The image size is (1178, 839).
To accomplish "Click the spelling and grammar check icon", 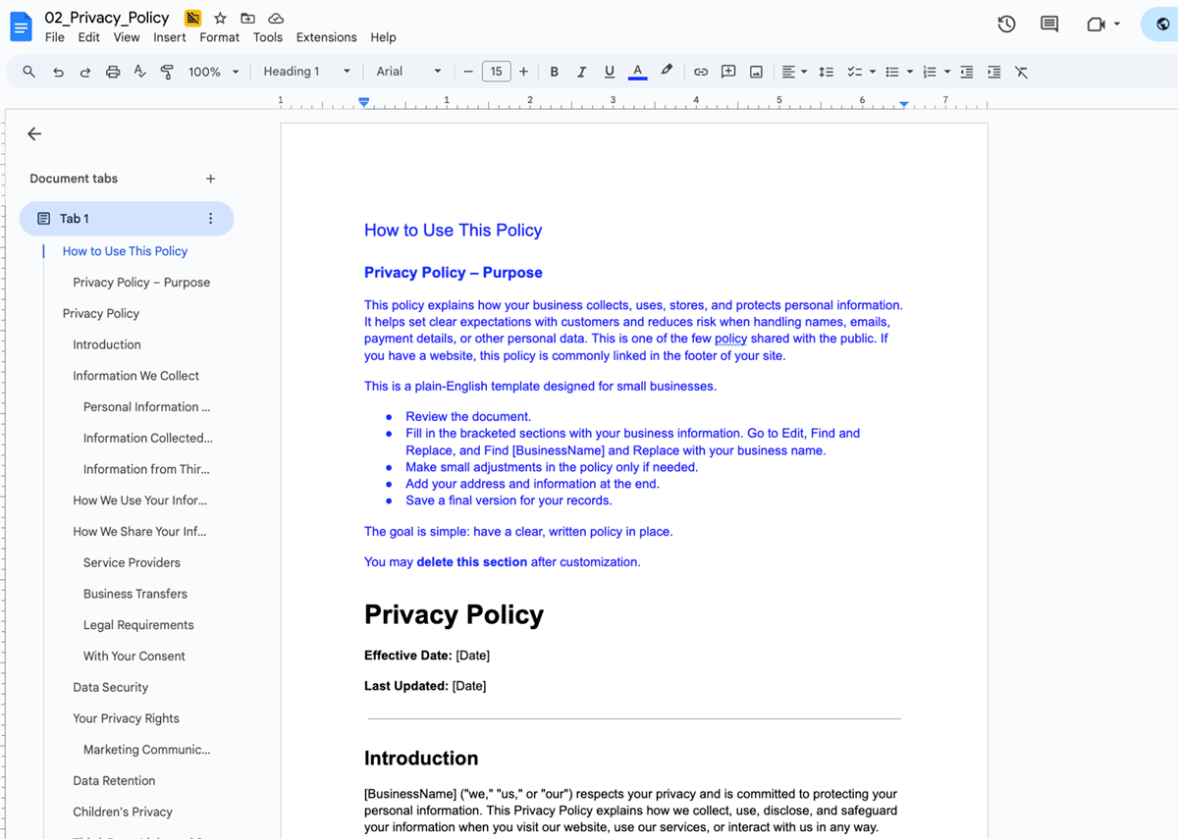I will tap(139, 72).
